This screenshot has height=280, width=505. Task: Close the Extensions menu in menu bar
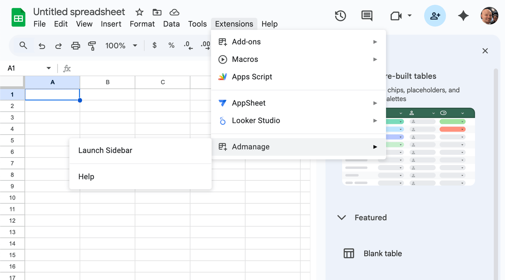(x=234, y=24)
